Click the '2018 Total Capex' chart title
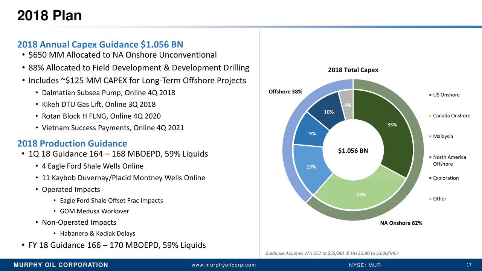The width and height of the screenshot is (482, 271). [353, 70]
